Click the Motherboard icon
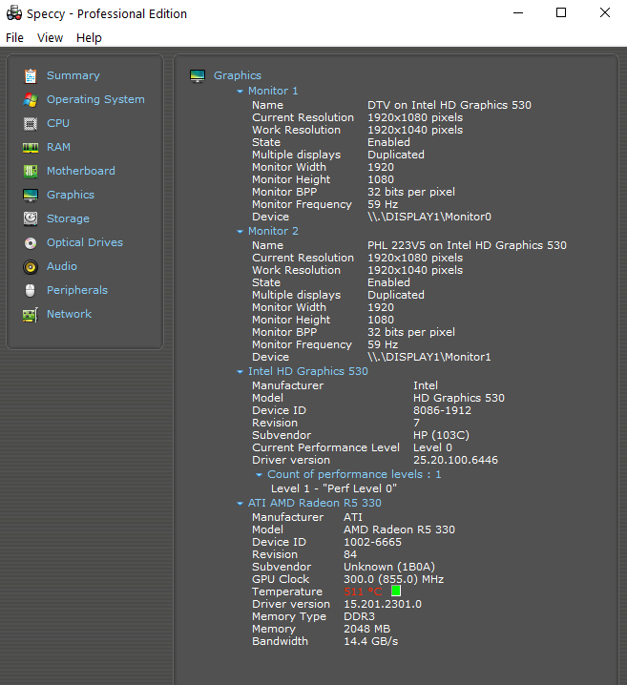The image size is (627, 685). (x=31, y=171)
